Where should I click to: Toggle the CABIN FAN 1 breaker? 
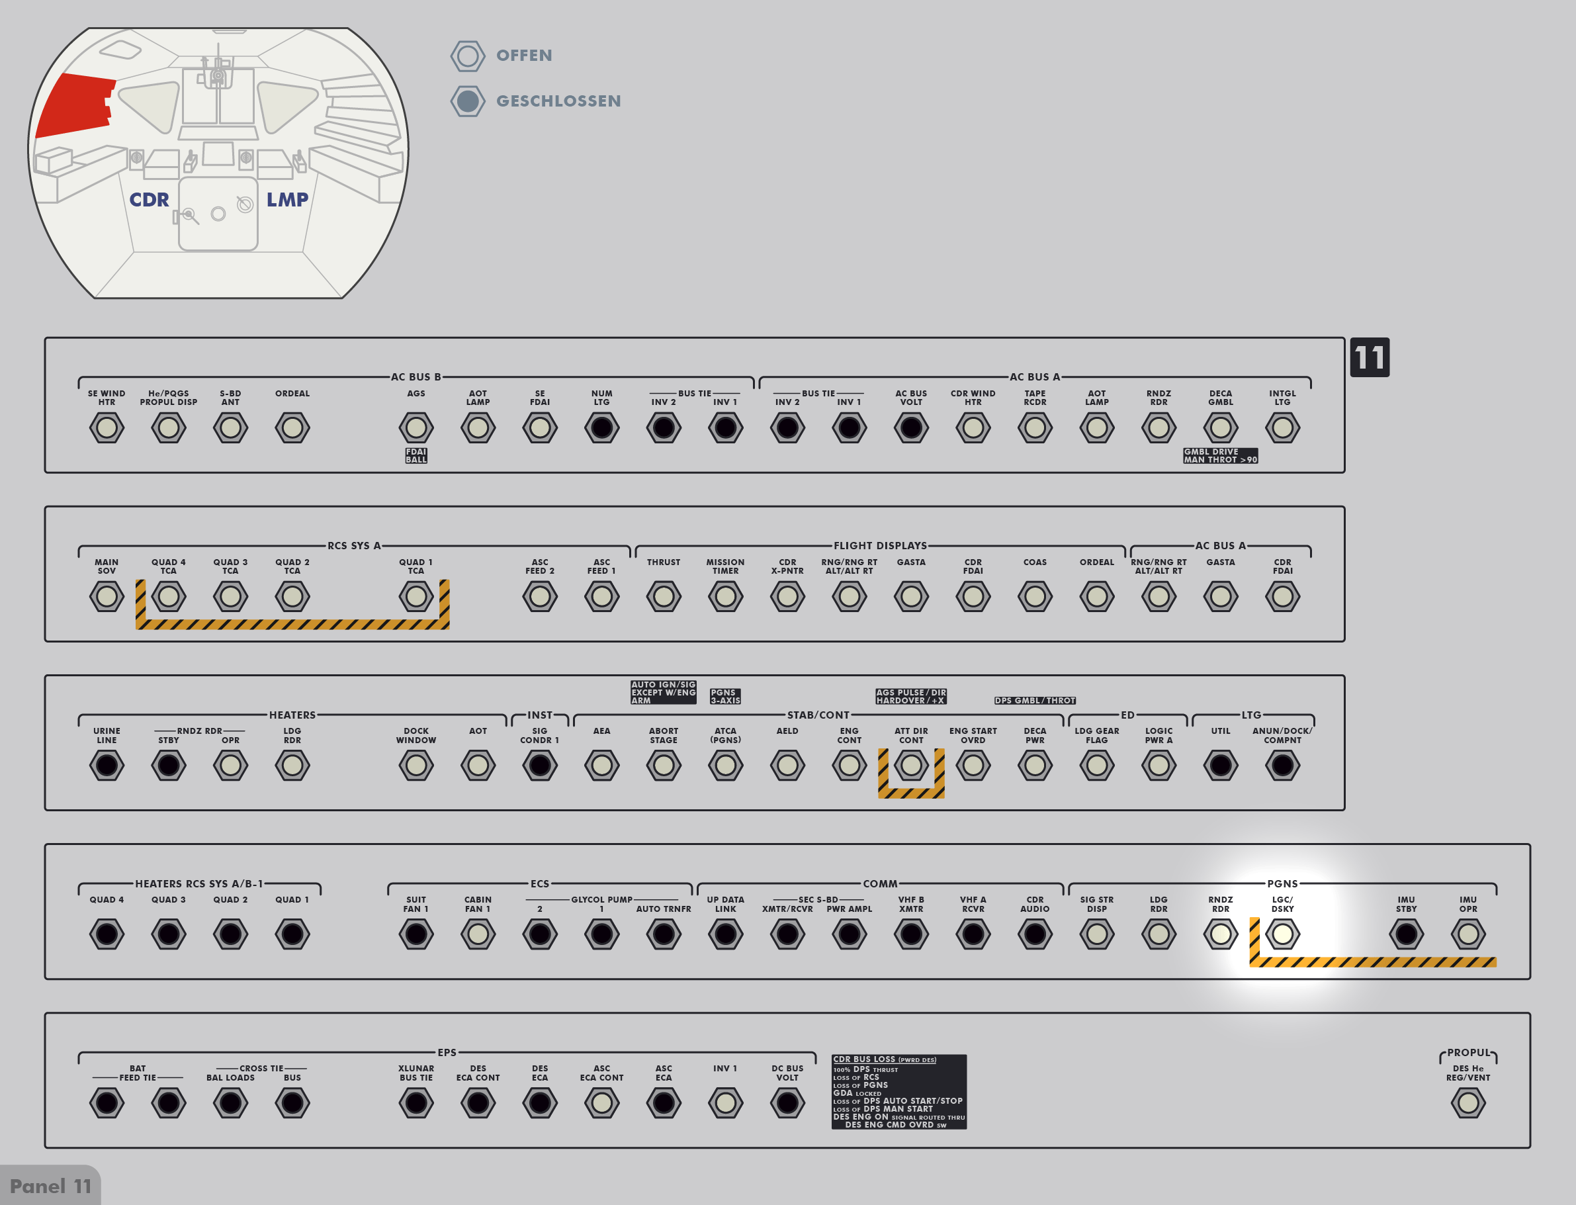(478, 934)
